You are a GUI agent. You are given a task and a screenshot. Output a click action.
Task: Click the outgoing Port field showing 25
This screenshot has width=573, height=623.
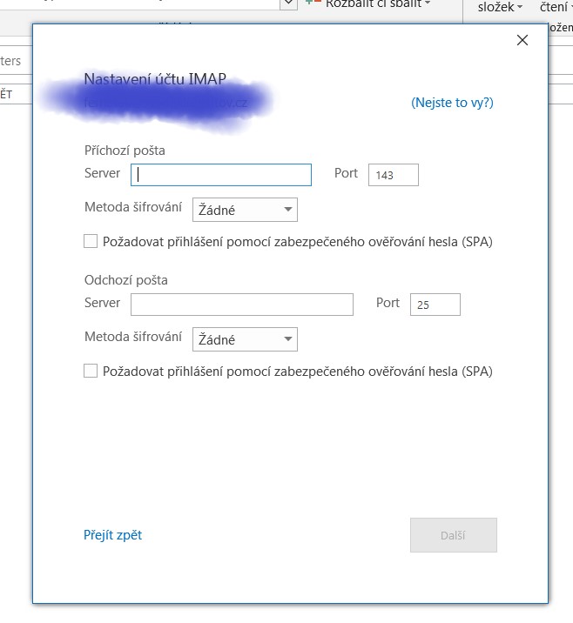(435, 305)
